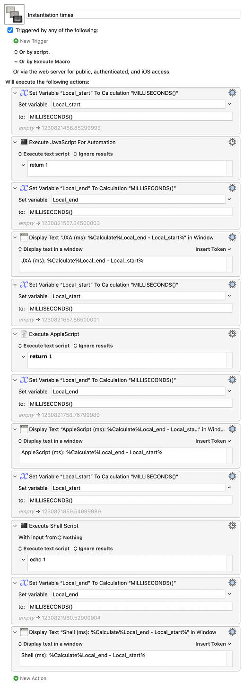This screenshot has width=244, height=685.
Task: Click window icon of Display Text Shell action
Action: pos(24,632)
